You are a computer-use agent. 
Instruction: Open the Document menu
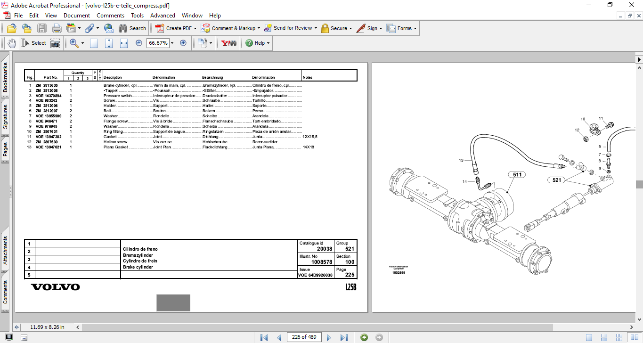click(x=77, y=16)
